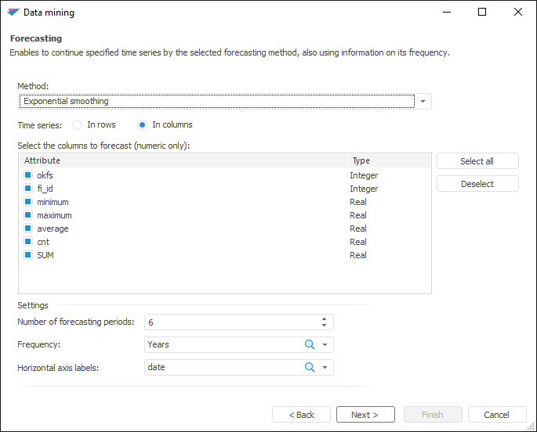Image resolution: width=537 pixels, height=432 pixels.
Task: Click the search icon in Frequency field
Action: pos(310,344)
